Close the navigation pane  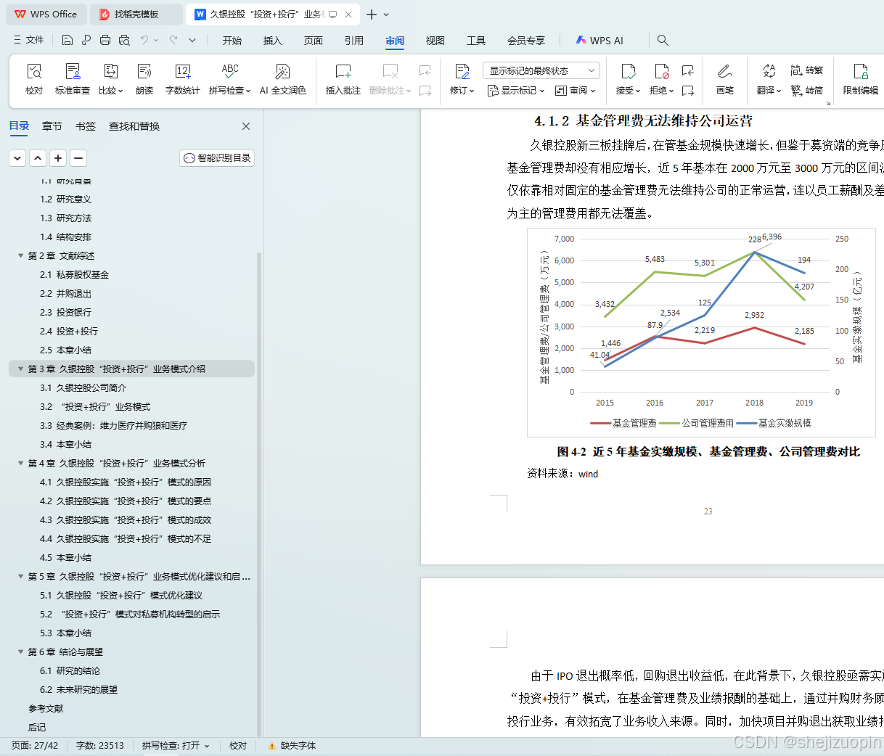(x=246, y=126)
